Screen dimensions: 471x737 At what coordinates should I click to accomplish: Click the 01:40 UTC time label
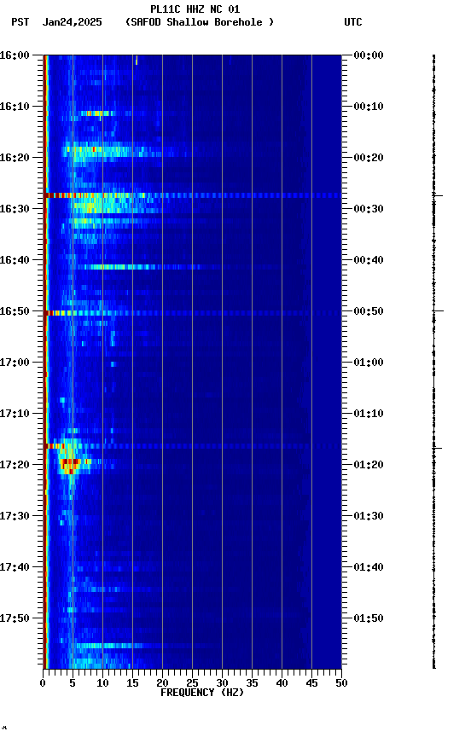369,567
